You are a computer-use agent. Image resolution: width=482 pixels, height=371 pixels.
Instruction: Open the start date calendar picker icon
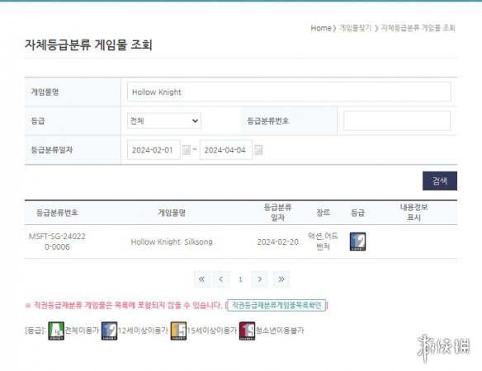[187, 150]
